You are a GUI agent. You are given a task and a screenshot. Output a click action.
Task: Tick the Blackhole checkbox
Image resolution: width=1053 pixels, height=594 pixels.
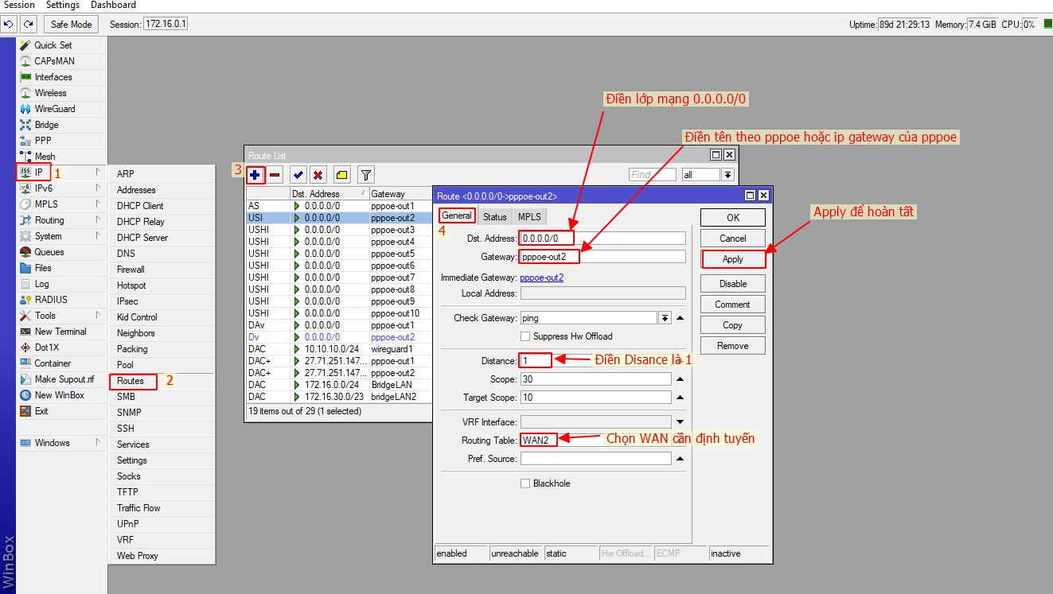click(525, 483)
